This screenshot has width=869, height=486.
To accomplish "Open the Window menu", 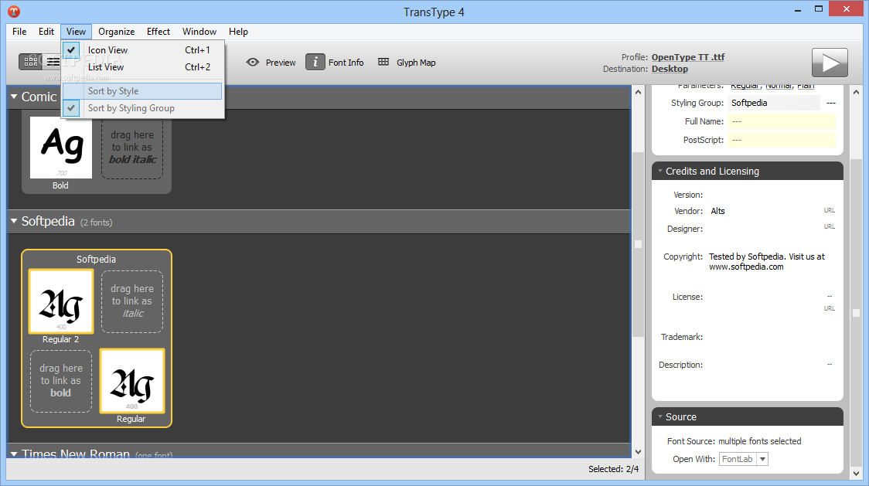I will [x=199, y=32].
